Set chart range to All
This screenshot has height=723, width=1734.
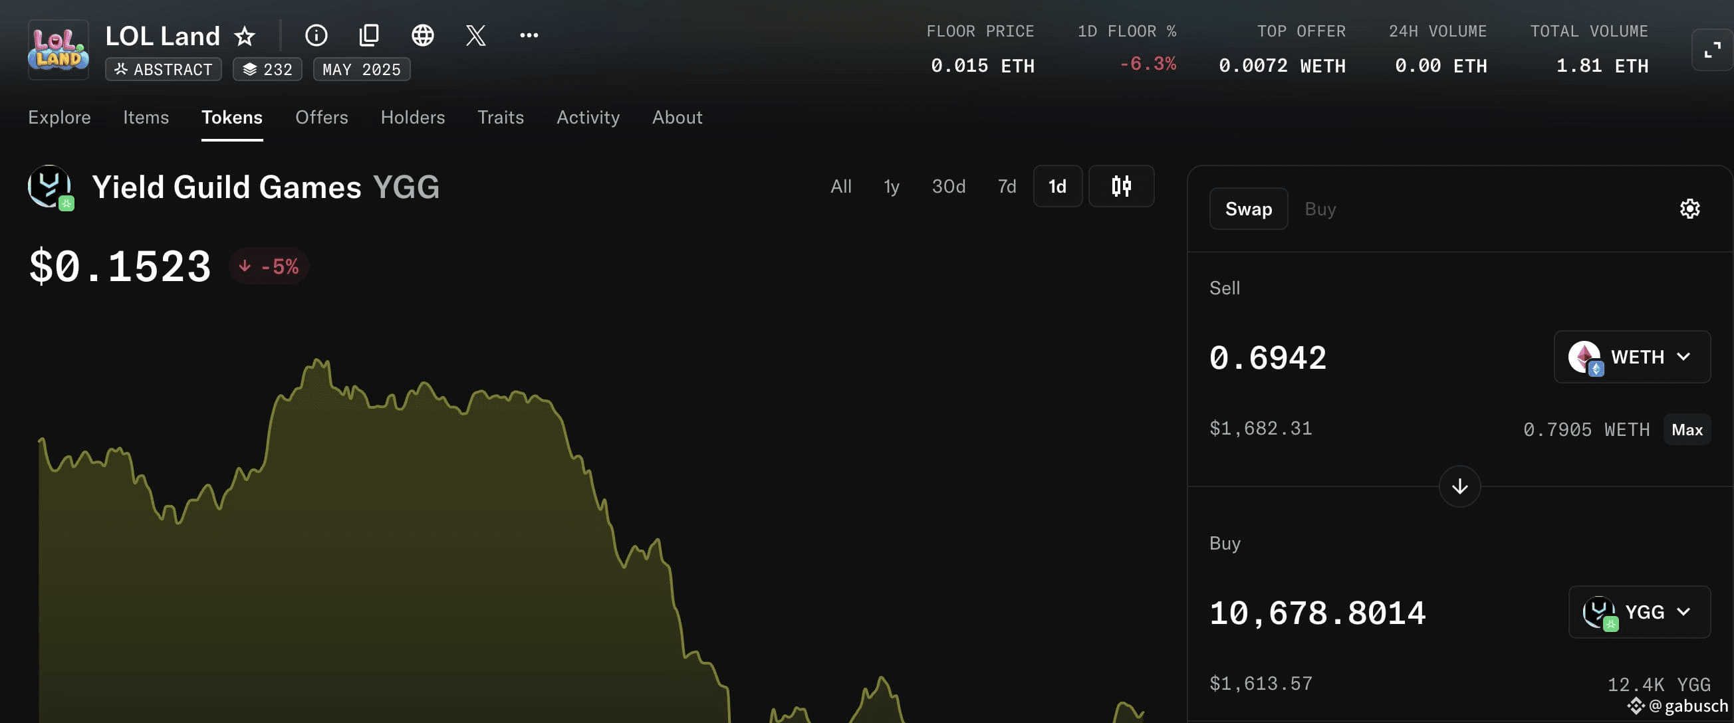click(841, 186)
